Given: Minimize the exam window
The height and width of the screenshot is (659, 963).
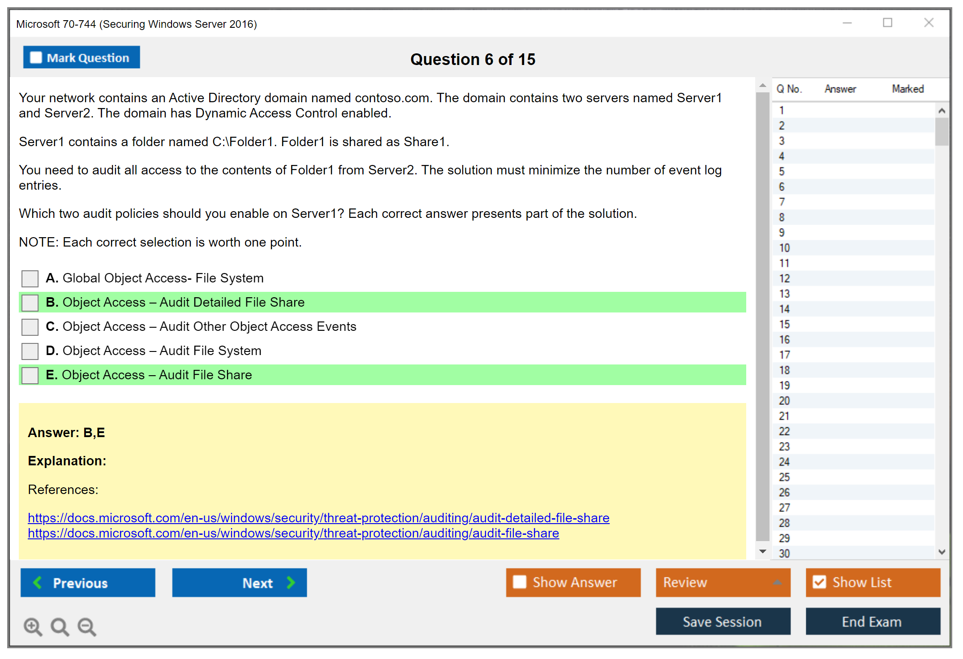Looking at the screenshot, I should coord(847,23).
